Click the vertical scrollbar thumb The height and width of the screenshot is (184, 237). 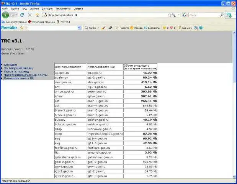click(x=234, y=58)
